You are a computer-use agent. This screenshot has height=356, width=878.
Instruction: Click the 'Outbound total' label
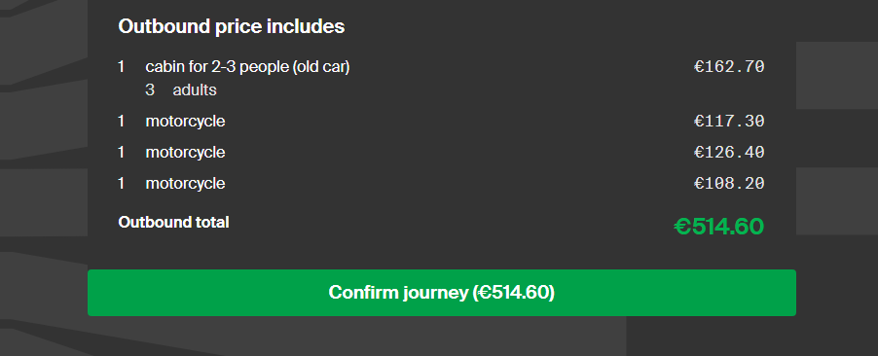tap(173, 222)
